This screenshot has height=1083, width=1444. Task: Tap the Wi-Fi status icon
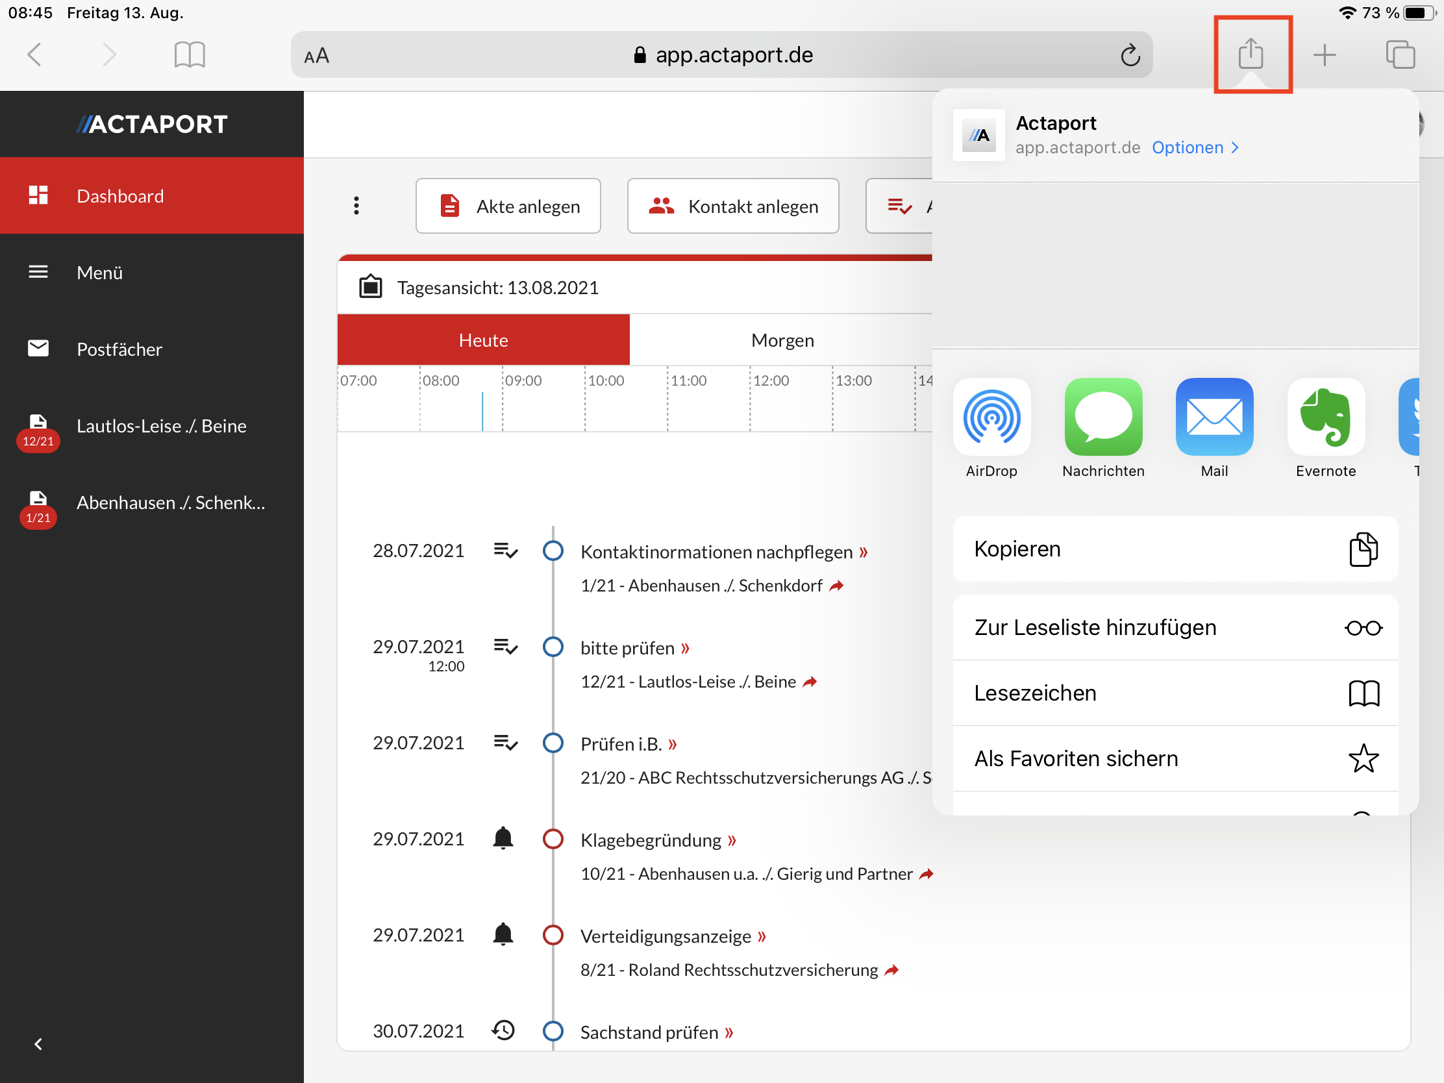pyautogui.click(x=1346, y=13)
